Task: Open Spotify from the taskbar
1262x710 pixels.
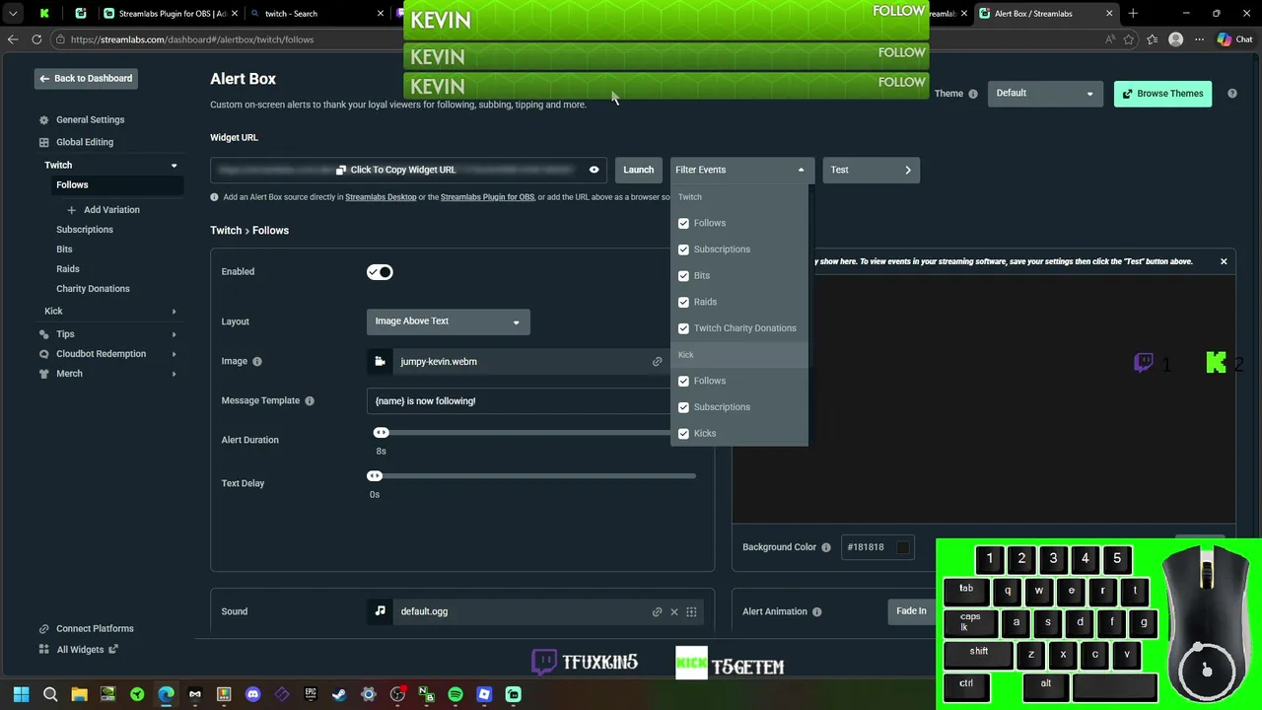Action: click(x=456, y=694)
